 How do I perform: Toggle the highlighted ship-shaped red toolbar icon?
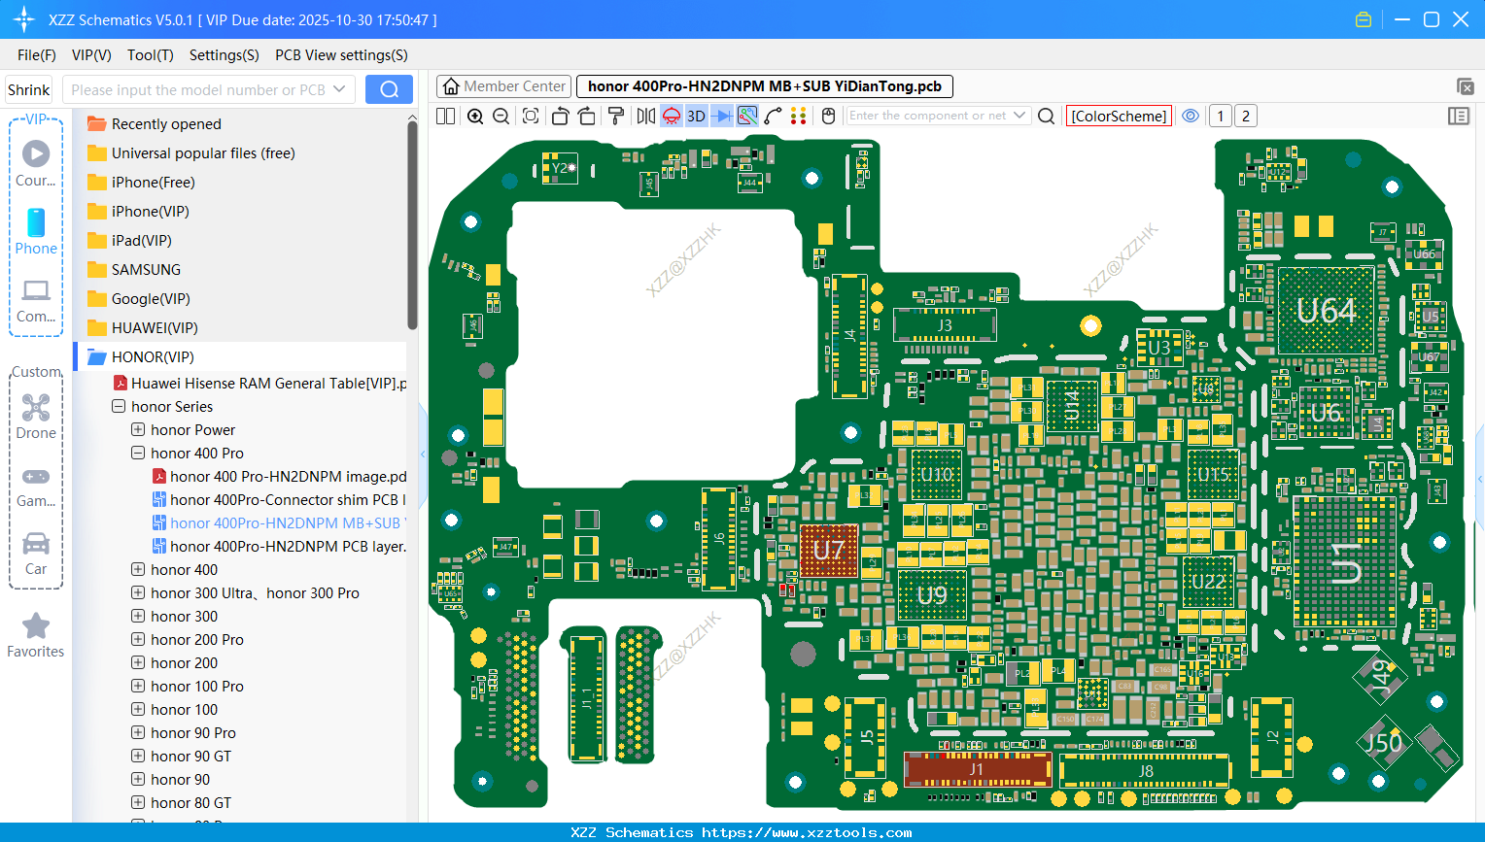coord(671,116)
